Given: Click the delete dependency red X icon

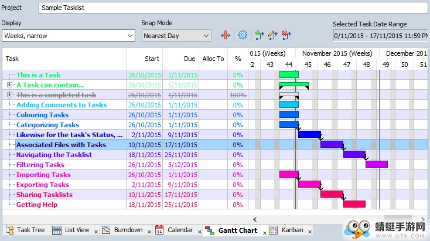Looking at the screenshot, I should [x=286, y=35].
